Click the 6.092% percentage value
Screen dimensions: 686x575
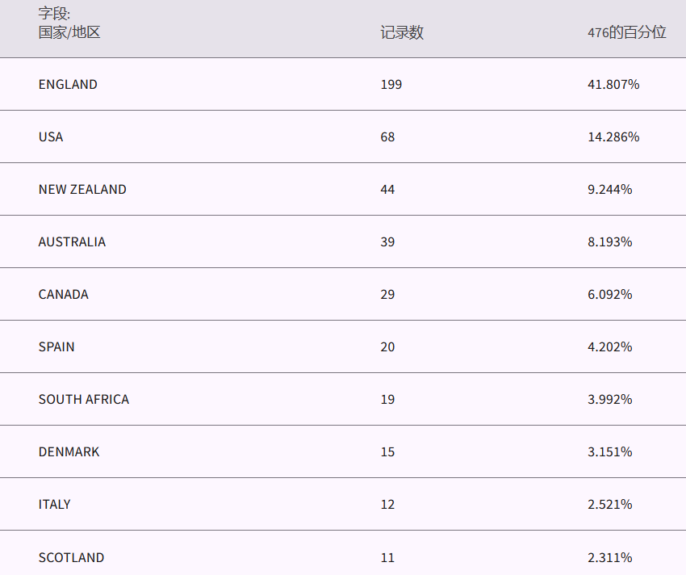point(610,294)
